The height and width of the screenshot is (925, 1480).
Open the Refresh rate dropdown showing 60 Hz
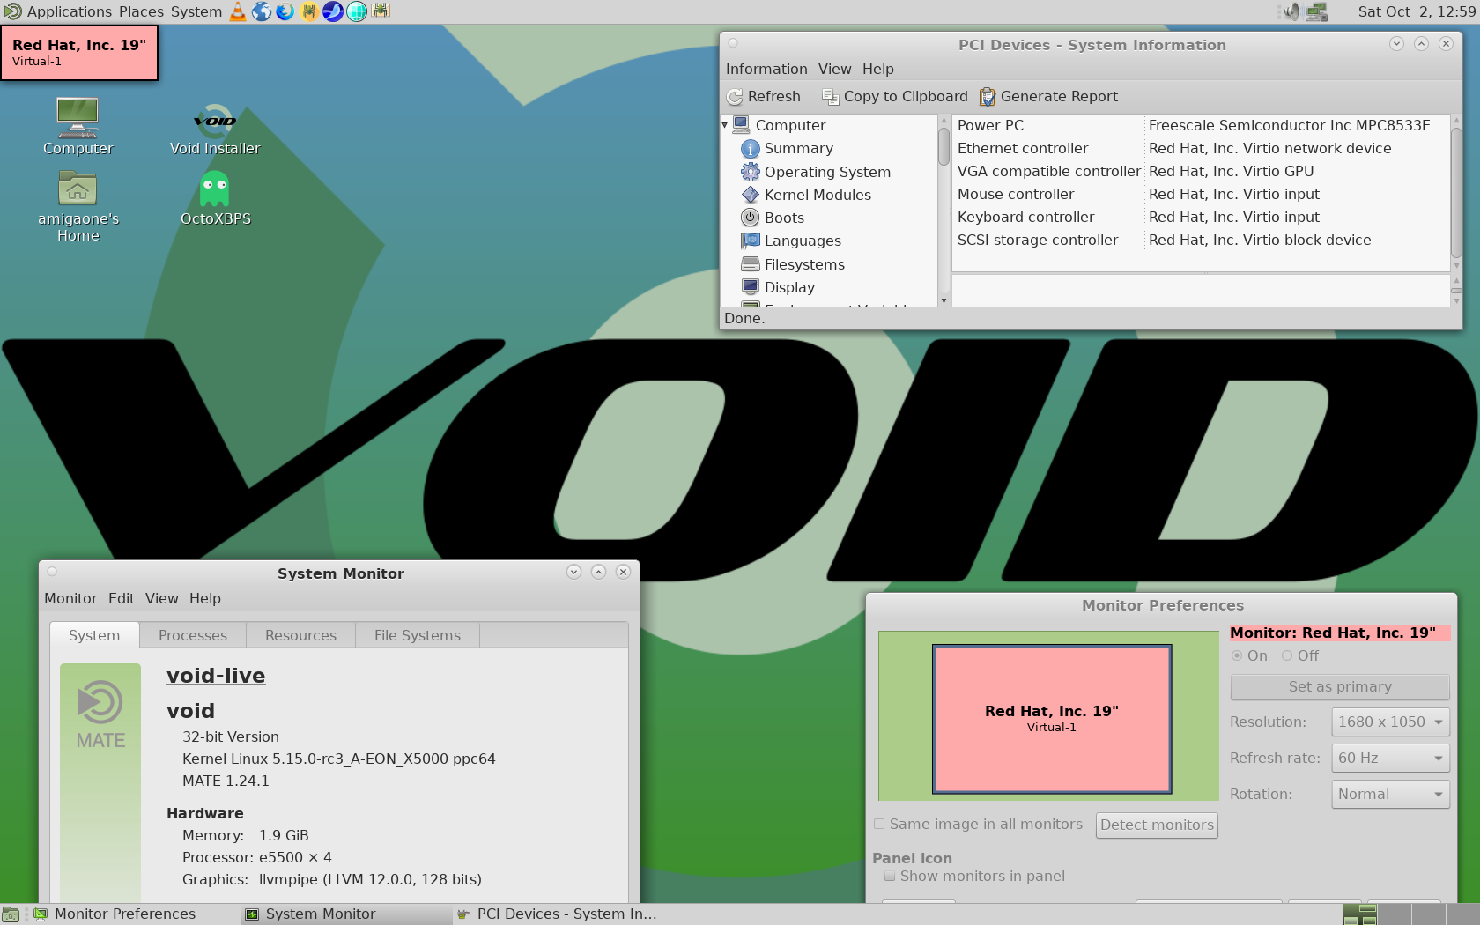1390,758
